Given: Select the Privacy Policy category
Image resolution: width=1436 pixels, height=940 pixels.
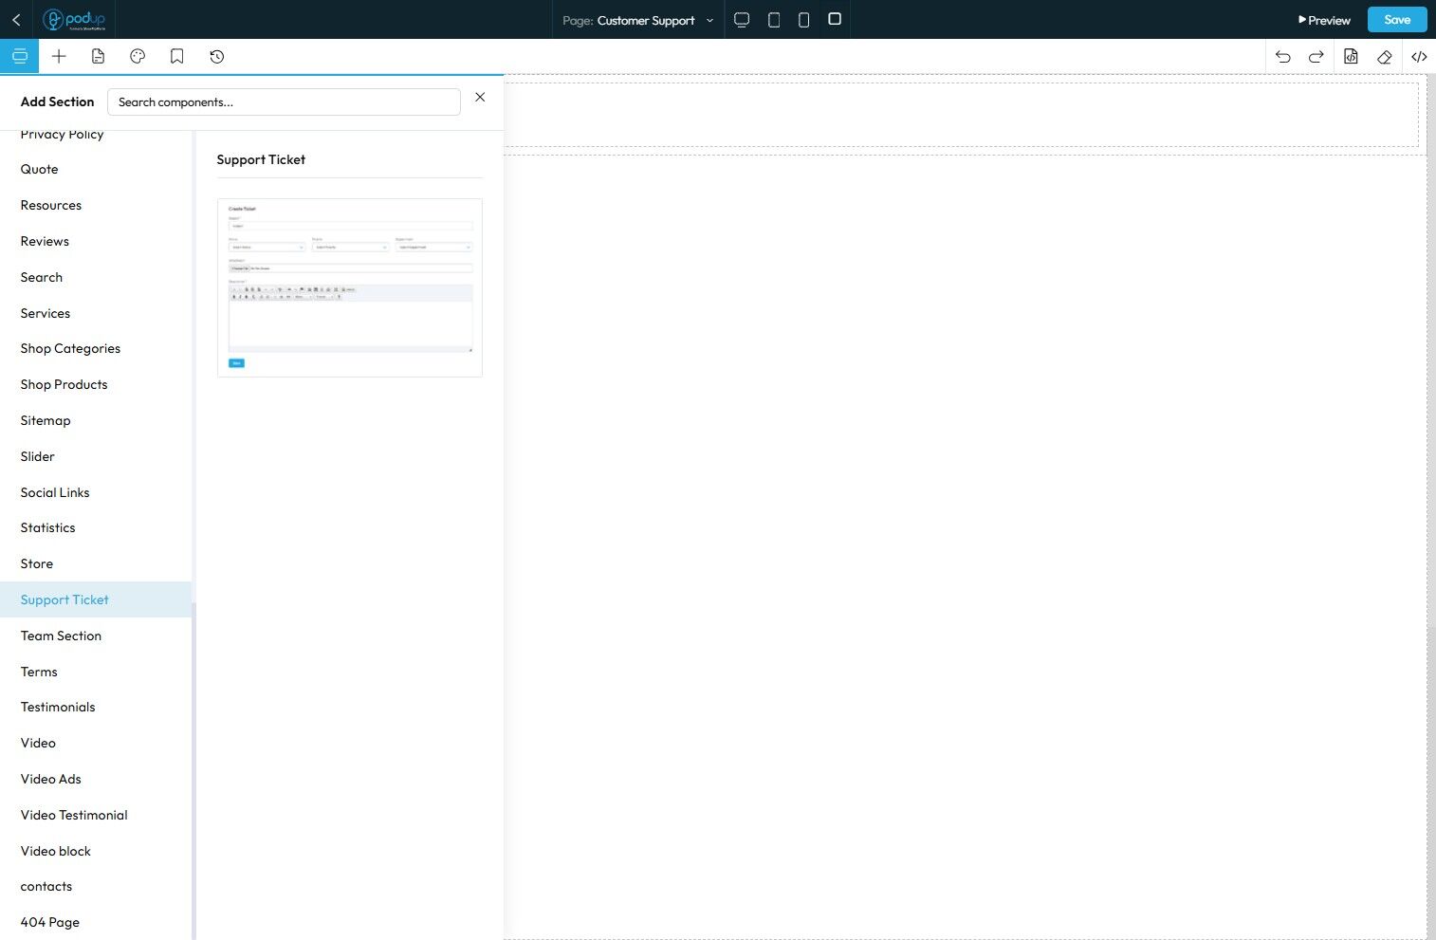Looking at the screenshot, I should tap(62, 135).
